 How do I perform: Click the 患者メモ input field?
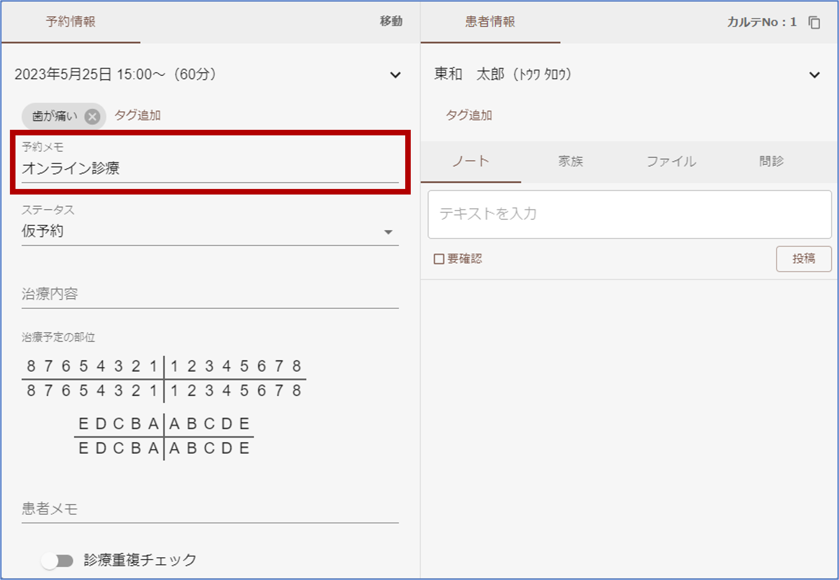pos(210,509)
